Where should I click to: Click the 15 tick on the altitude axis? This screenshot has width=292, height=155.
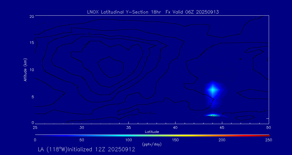(x=31, y=43)
